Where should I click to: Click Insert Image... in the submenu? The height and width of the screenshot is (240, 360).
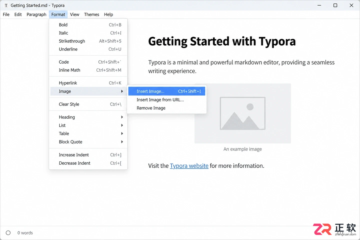tap(167, 91)
